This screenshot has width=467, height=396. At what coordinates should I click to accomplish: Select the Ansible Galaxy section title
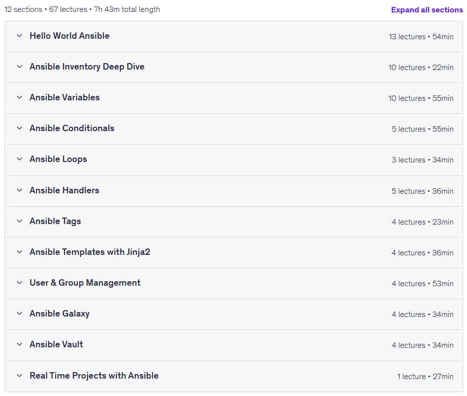[x=60, y=314]
